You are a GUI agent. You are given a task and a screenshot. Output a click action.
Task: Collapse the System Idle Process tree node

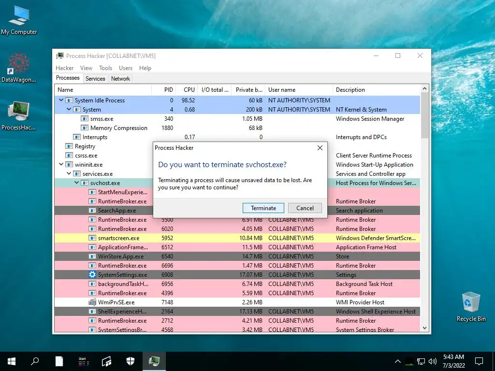point(61,100)
